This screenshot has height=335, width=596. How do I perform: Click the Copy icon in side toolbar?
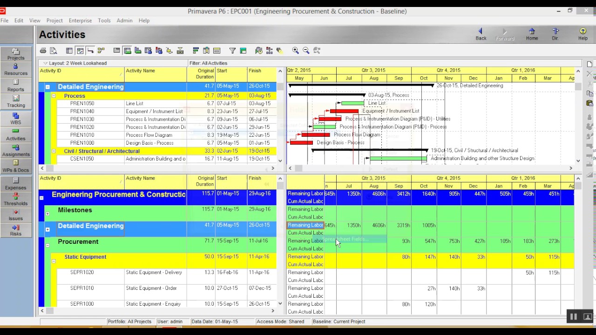(590, 94)
